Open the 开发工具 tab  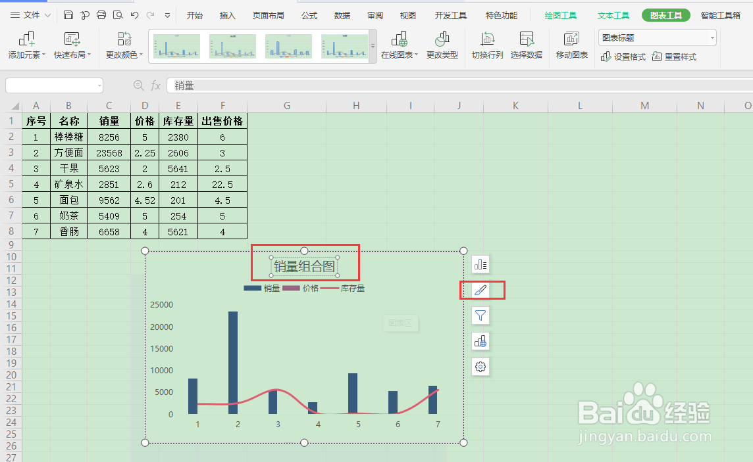pos(450,16)
